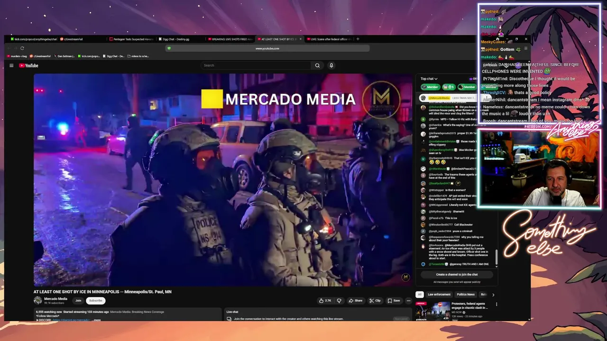Click the live stream video player

pos(223,180)
